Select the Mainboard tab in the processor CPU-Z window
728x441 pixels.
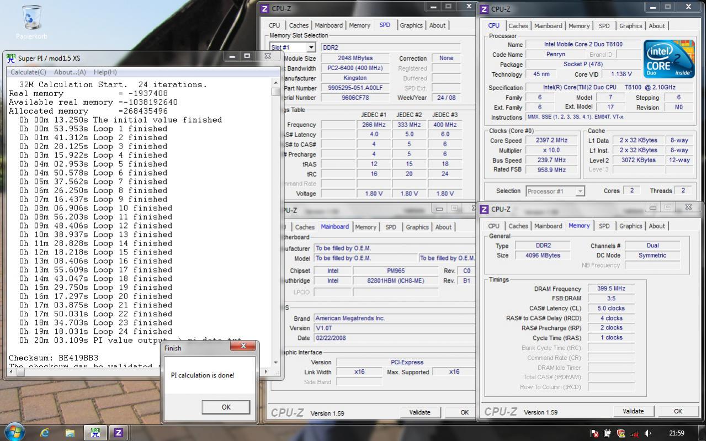coord(548,26)
